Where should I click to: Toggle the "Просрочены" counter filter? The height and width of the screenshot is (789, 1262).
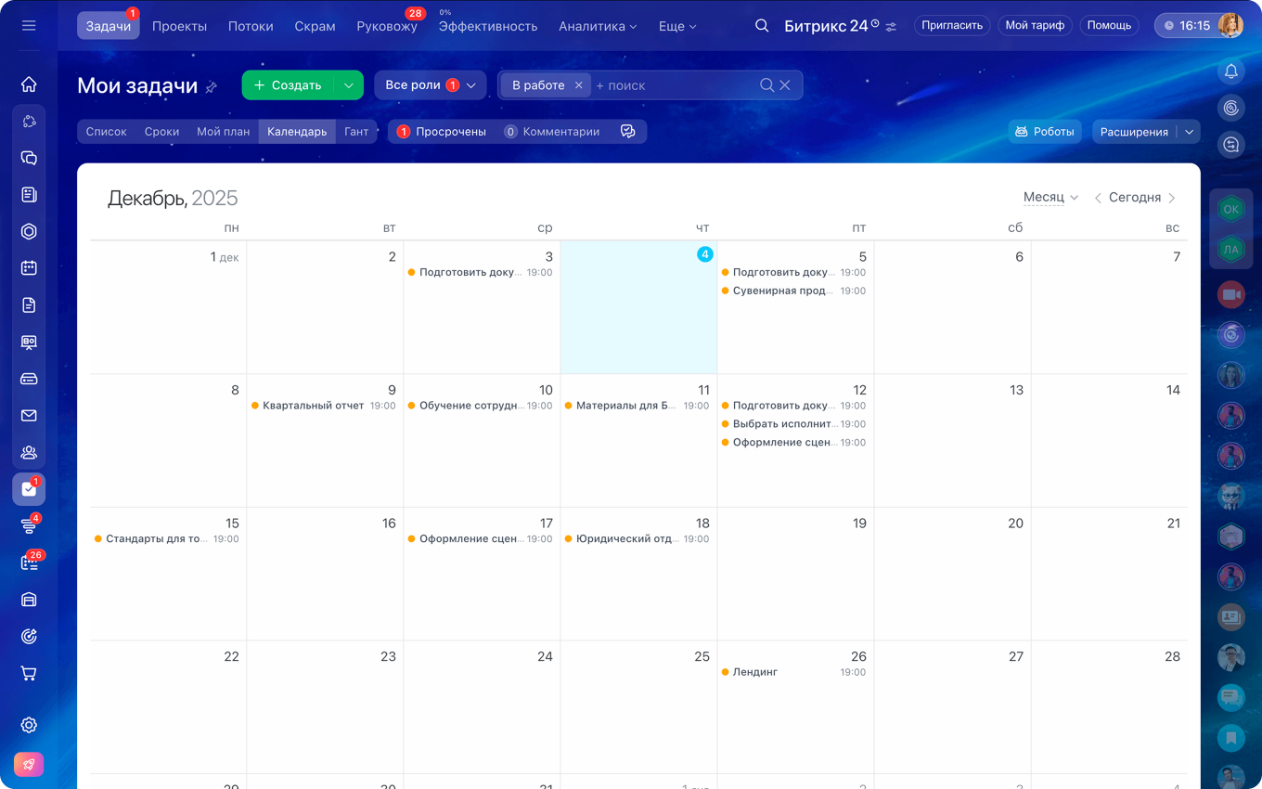pyautogui.click(x=442, y=132)
